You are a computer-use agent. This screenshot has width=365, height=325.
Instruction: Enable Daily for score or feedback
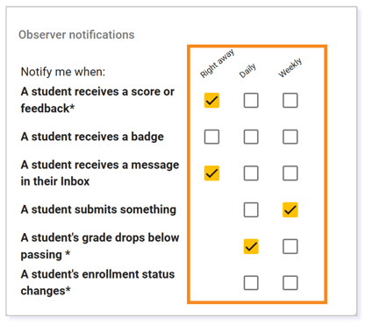tap(251, 101)
